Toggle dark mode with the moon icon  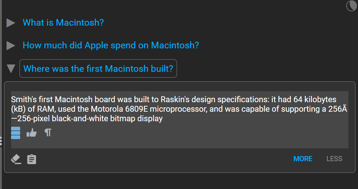[x=352, y=6]
